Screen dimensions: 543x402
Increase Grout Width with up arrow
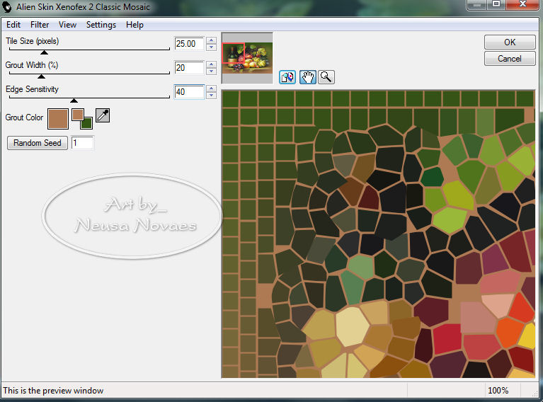tap(211, 64)
